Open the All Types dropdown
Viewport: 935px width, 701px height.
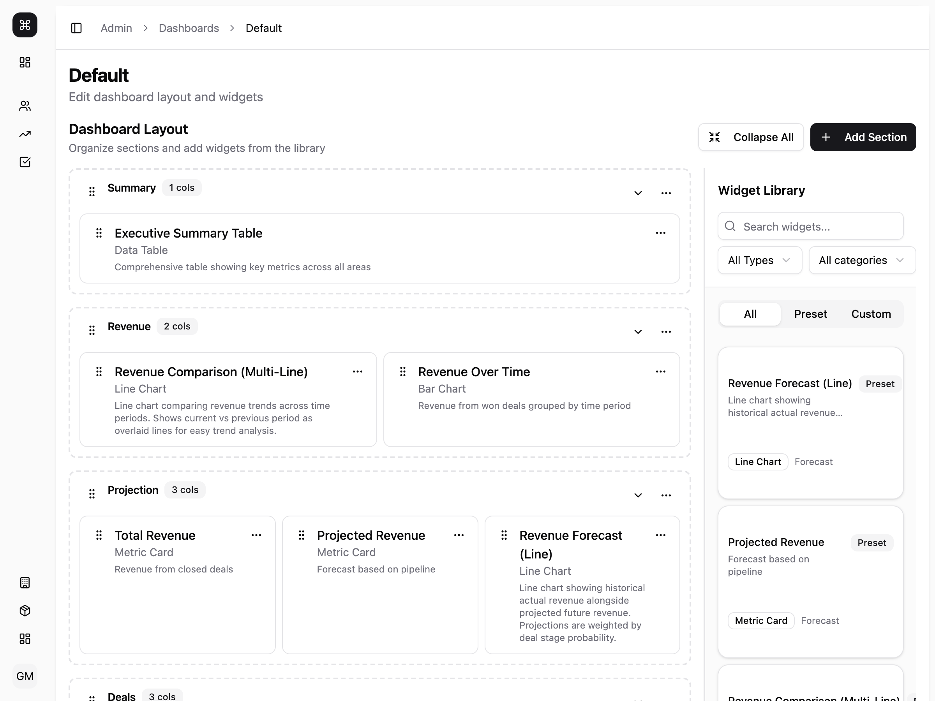(759, 260)
